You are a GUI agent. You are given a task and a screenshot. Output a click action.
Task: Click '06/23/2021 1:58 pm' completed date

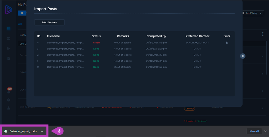(156, 67)
